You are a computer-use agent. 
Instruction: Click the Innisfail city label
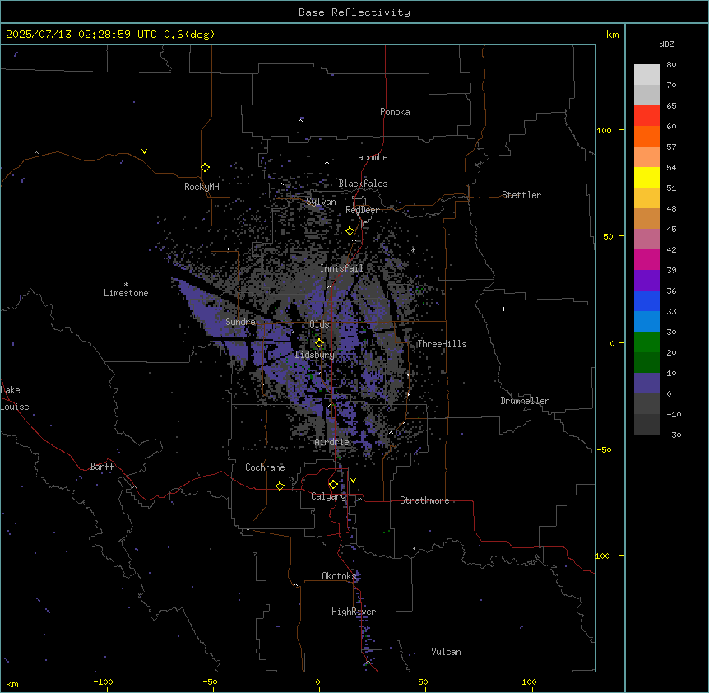(342, 268)
